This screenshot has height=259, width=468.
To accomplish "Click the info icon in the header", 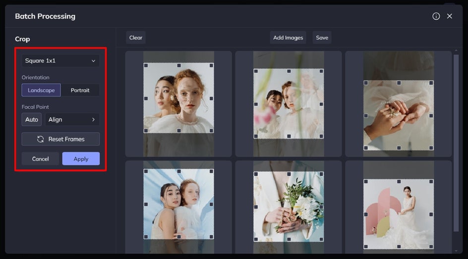I will (436, 16).
